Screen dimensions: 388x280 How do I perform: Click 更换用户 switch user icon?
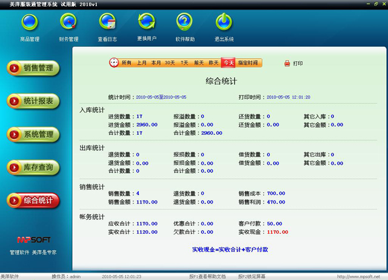click(x=146, y=23)
